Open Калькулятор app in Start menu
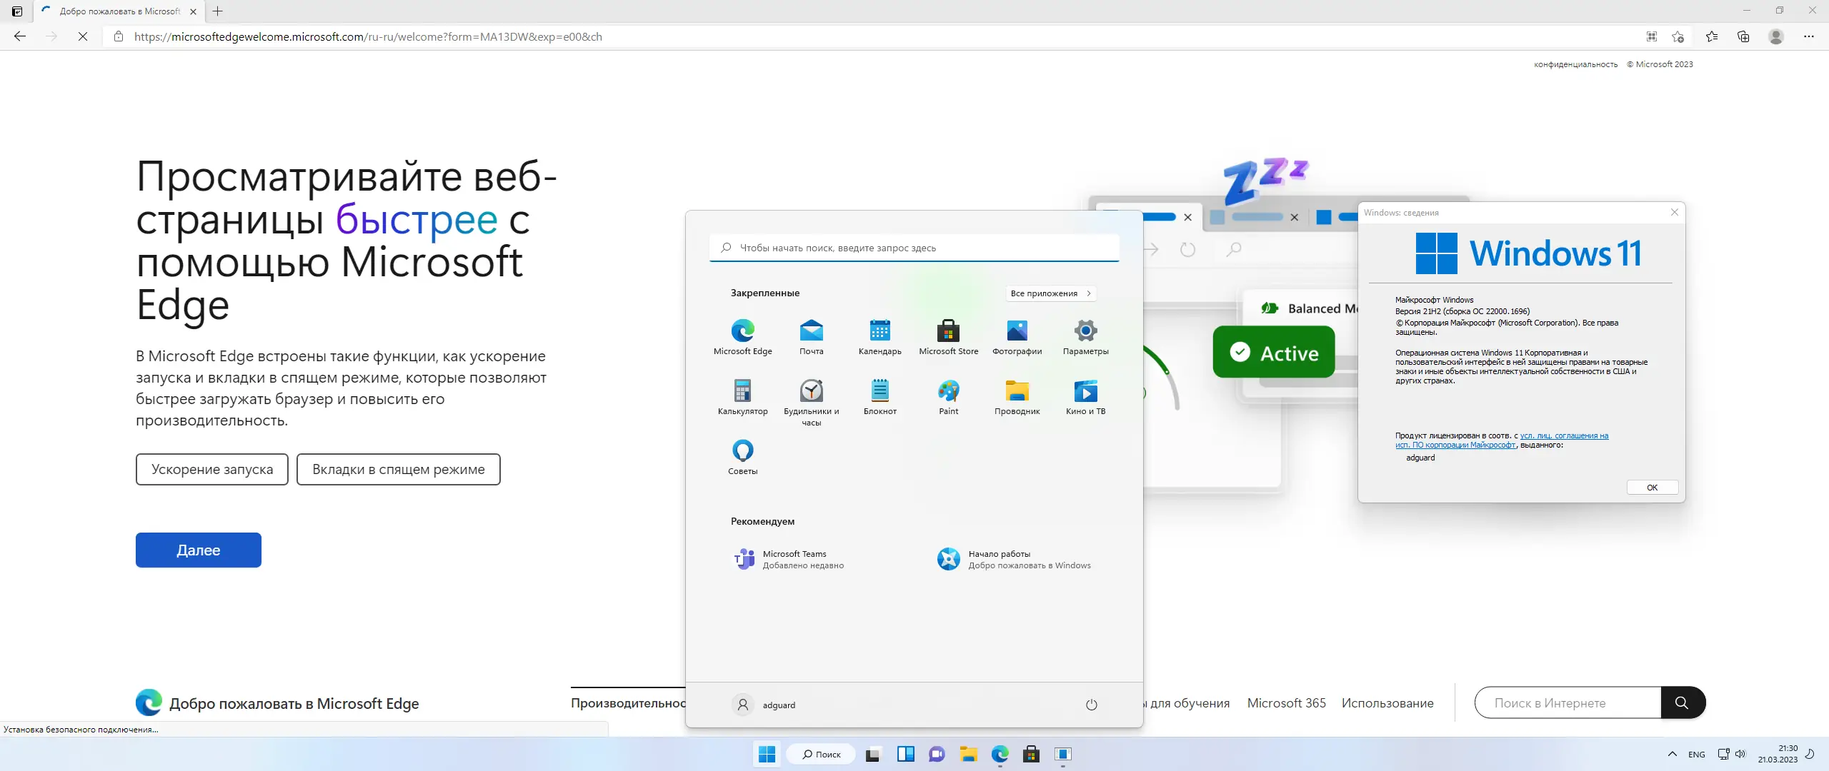 [x=742, y=397]
